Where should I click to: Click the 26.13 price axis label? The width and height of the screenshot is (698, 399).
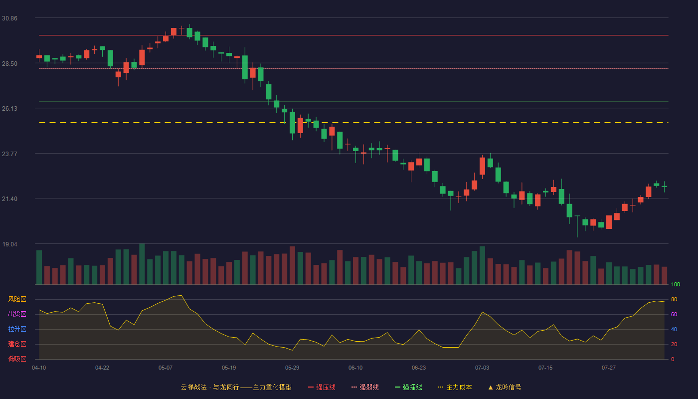pyautogui.click(x=9, y=109)
